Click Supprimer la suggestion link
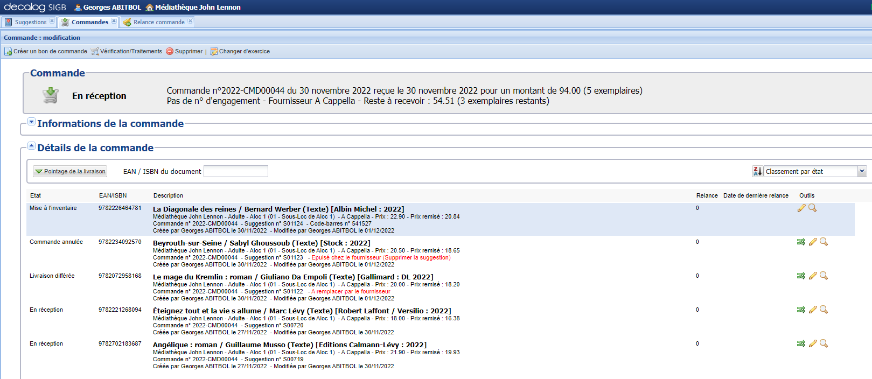872x379 pixels. (416, 257)
